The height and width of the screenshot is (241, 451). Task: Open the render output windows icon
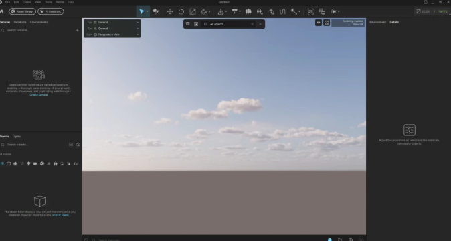[322, 11]
